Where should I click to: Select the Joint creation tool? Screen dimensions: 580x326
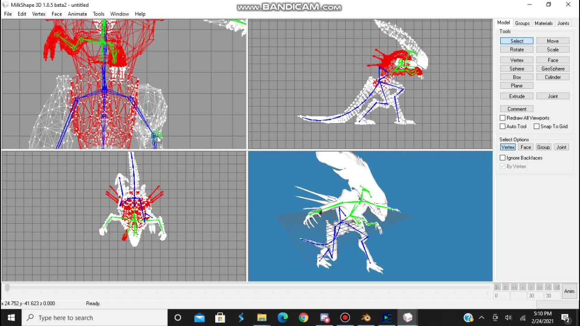[552, 96]
